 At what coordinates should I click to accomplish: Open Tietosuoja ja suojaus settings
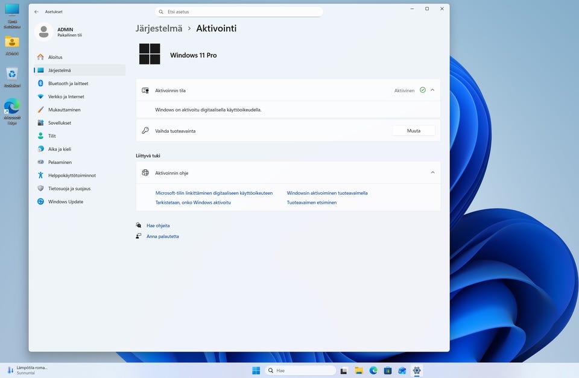80,188
